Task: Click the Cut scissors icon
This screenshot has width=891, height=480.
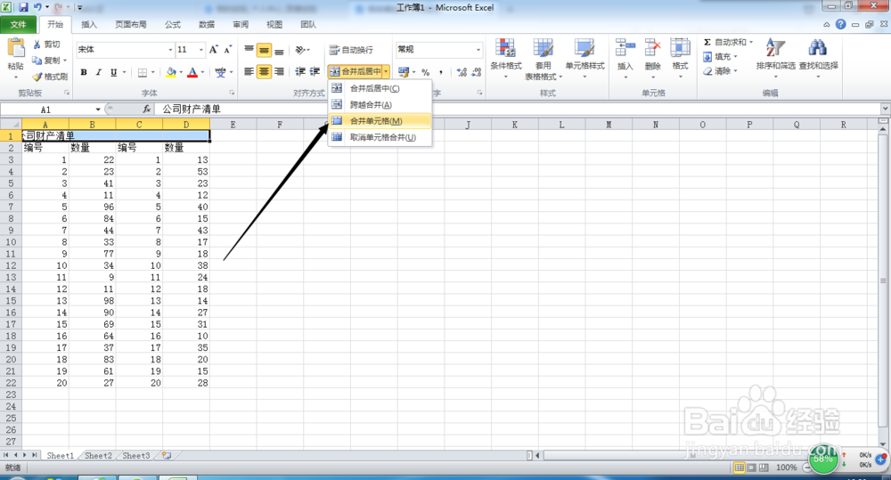Action: point(37,45)
